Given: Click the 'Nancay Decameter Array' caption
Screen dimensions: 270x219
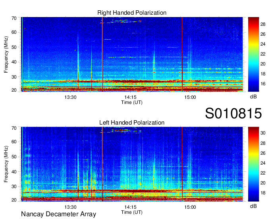Looking at the screenshot, I should [x=58, y=214].
